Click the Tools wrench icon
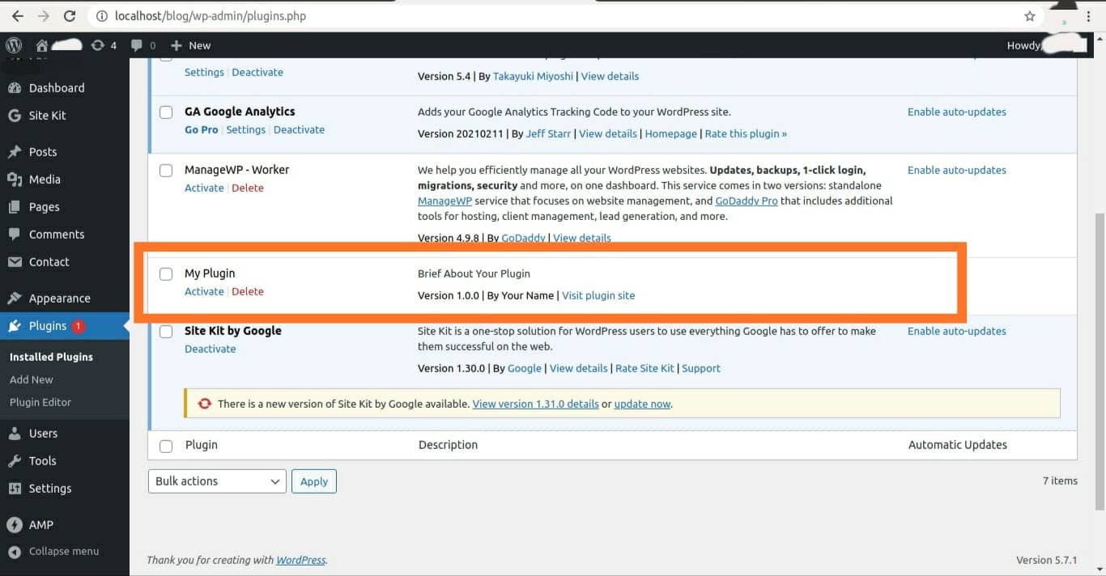 pos(15,461)
